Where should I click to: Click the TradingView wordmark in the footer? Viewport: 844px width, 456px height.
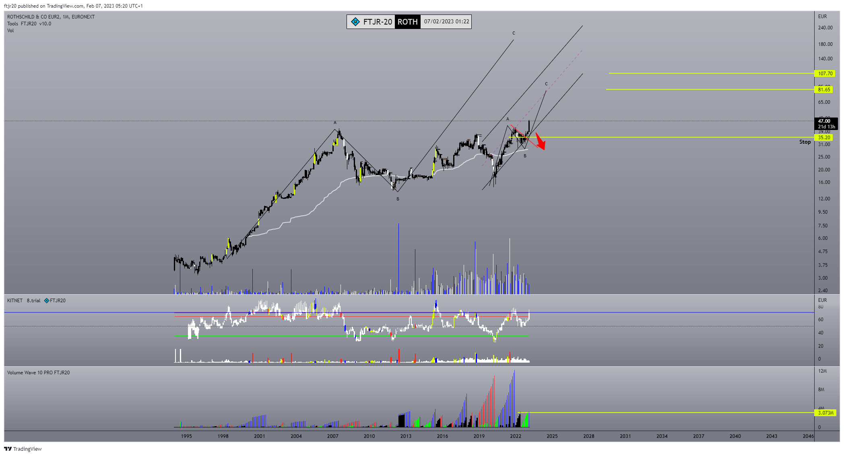click(27, 449)
